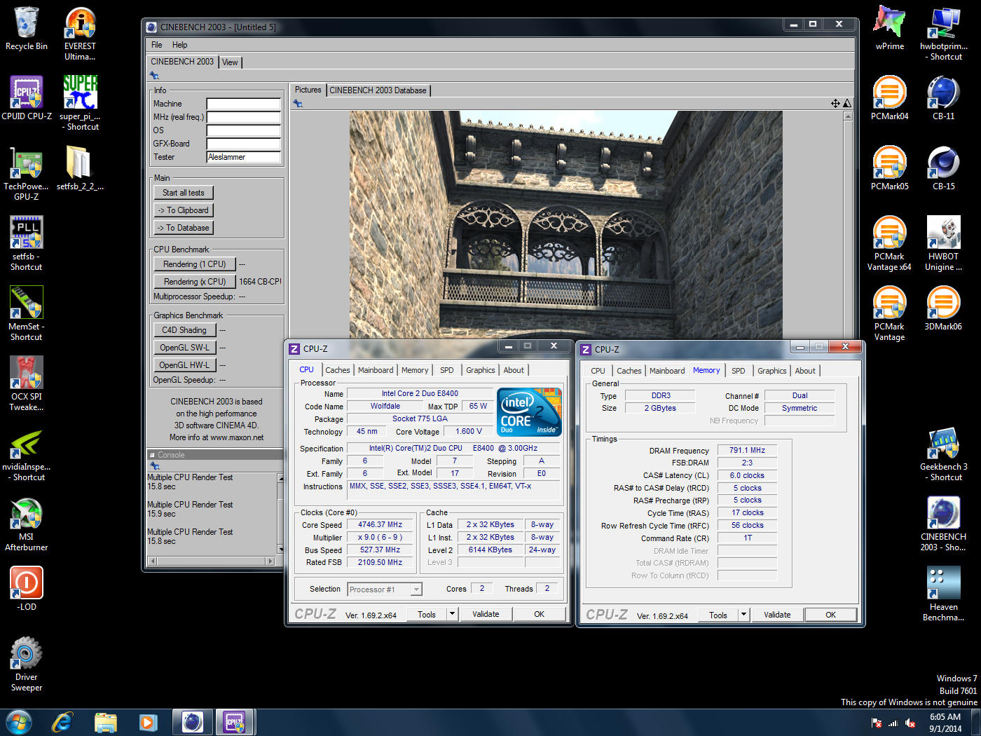This screenshot has height=736, width=981.
Task: Launch MemSet shortcut icon
Action: [27, 313]
